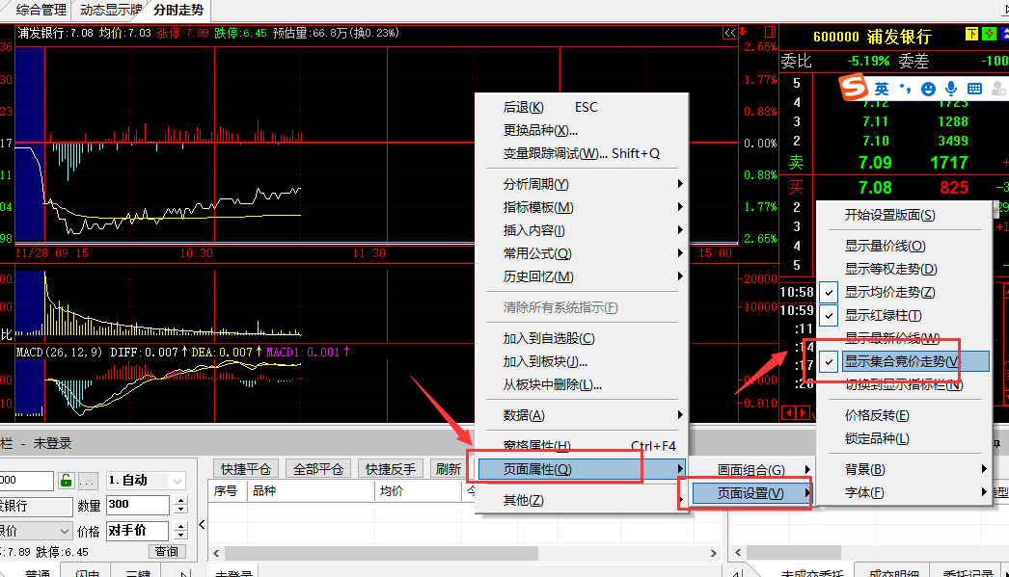Switch to the 综合管理 tab
Screen dimensions: 1009x577
tap(40, 11)
